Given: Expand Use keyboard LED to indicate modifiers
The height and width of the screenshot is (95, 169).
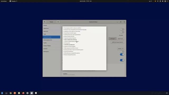Looking at the screenshot, I should (x=64, y=28).
